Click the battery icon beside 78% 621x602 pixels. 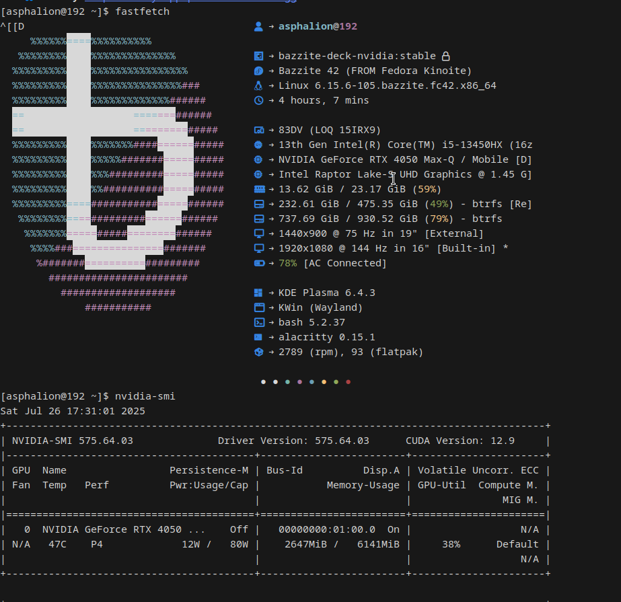click(260, 264)
